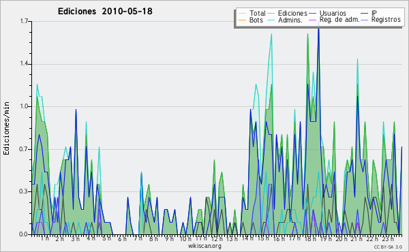The height and width of the screenshot is (252, 409).
Task: Click the IP legend black line
Action: (365, 14)
